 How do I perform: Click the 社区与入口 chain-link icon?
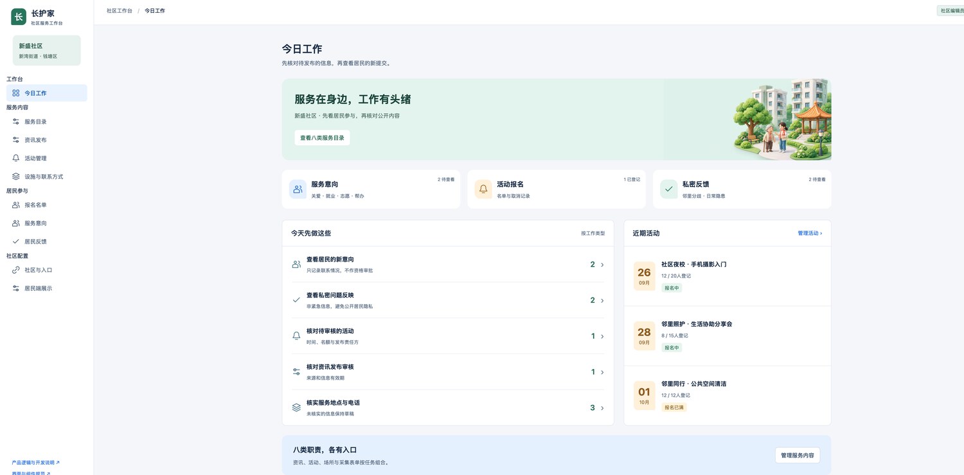(16, 270)
